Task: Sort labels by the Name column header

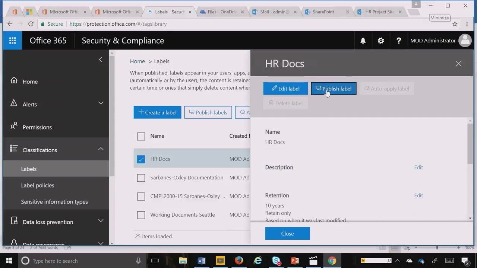Action: [x=157, y=136]
